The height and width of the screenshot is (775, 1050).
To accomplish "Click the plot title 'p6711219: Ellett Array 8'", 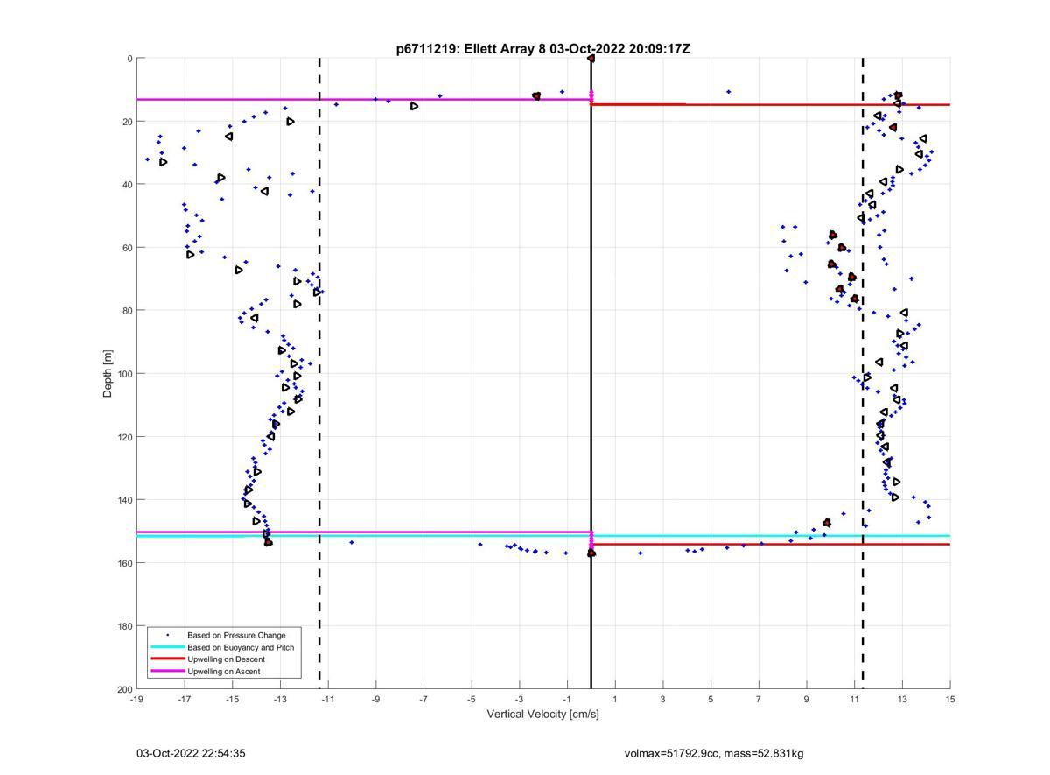I will [x=471, y=49].
